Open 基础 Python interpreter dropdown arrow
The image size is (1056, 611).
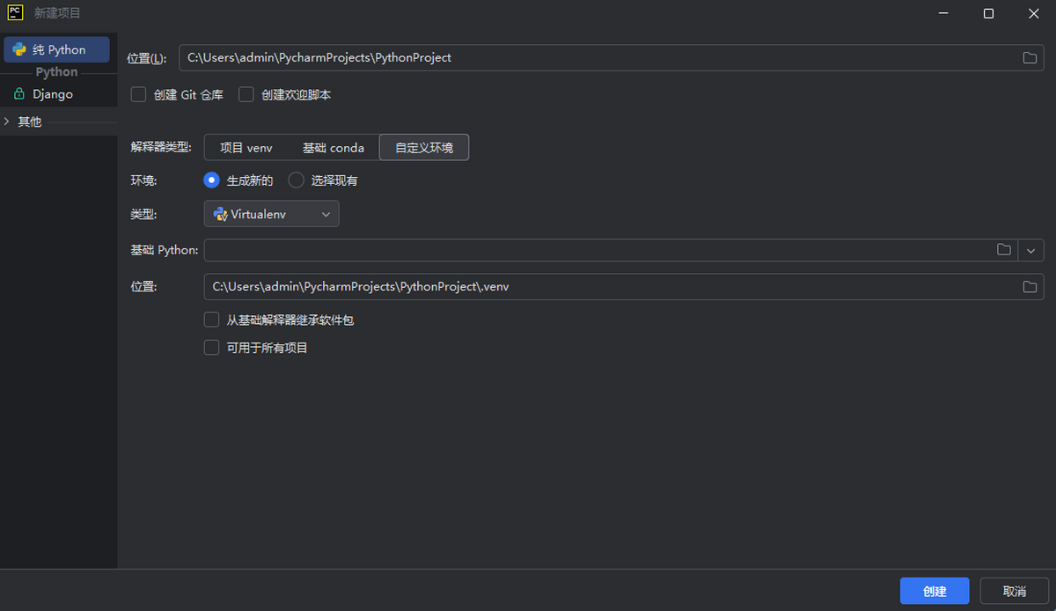[1031, 250]
